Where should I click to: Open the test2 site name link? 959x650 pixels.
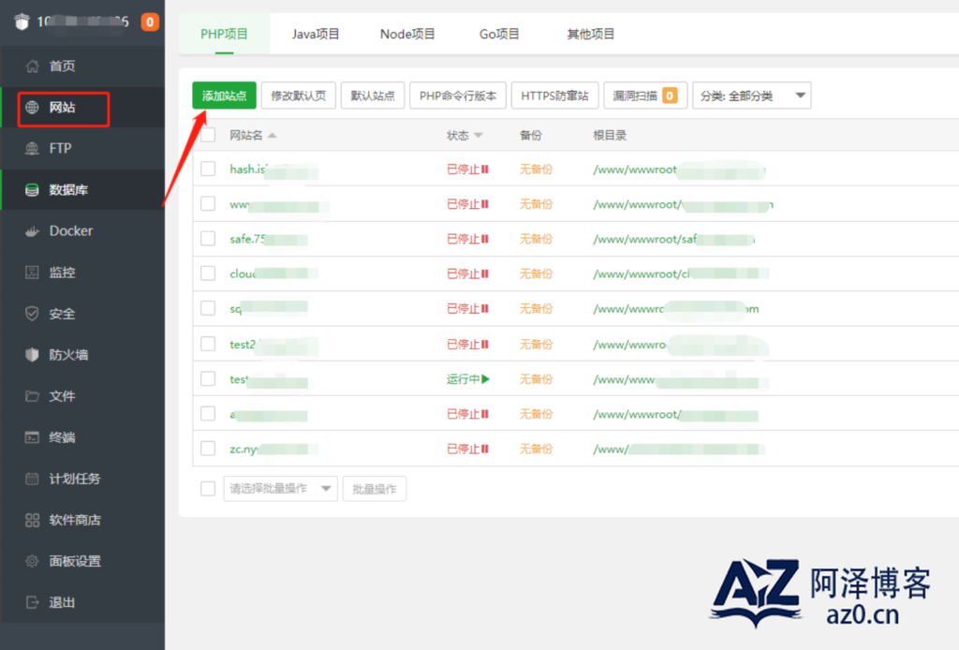273,345
